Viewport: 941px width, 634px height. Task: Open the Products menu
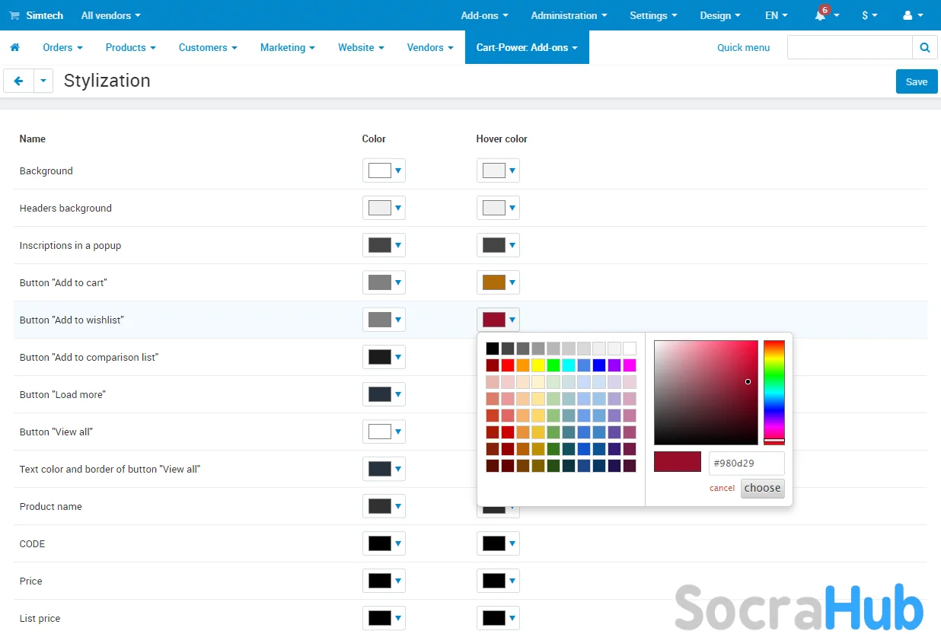[130, 47]
